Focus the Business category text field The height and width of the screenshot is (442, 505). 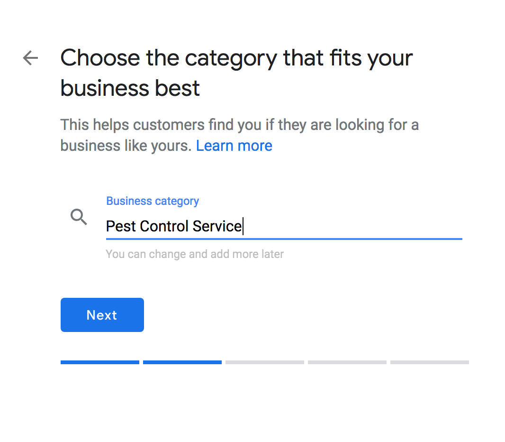(284, 226)
